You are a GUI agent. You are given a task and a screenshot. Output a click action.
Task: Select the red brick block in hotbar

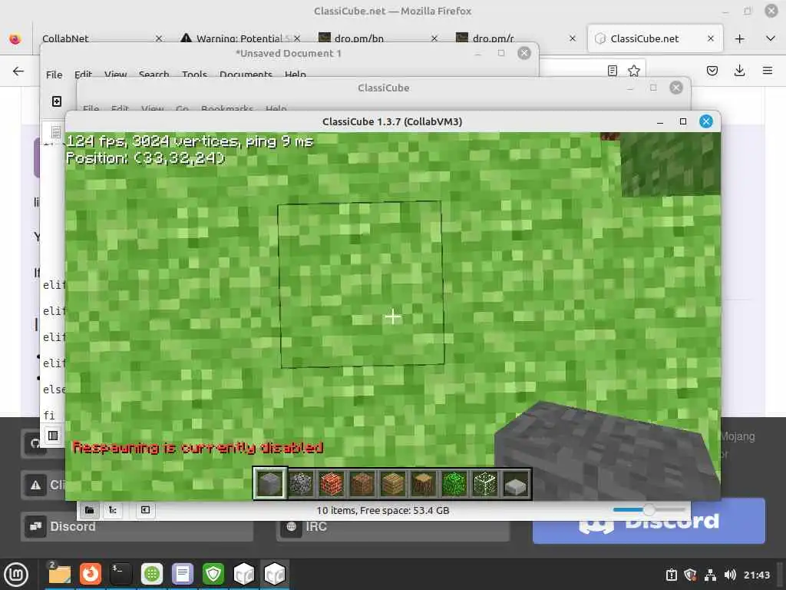tap(332, 484)
